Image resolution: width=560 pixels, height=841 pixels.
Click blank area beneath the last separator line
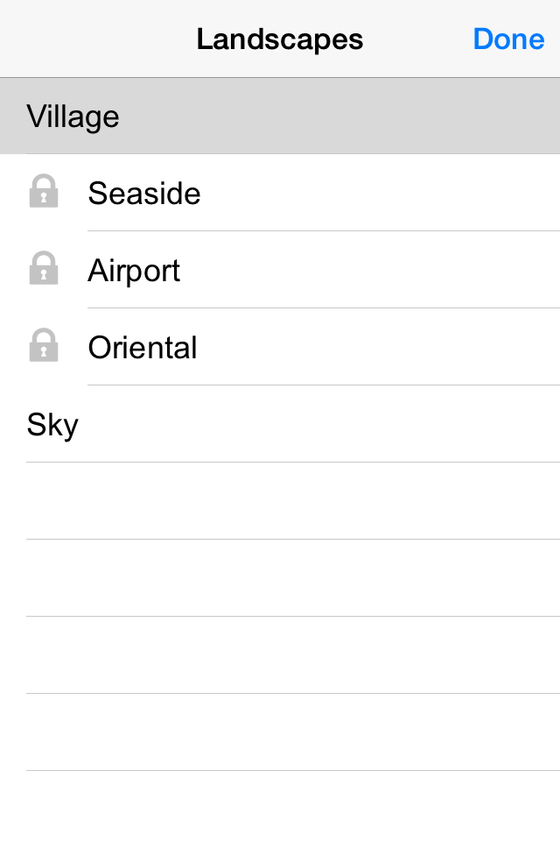tap(280, 806)
